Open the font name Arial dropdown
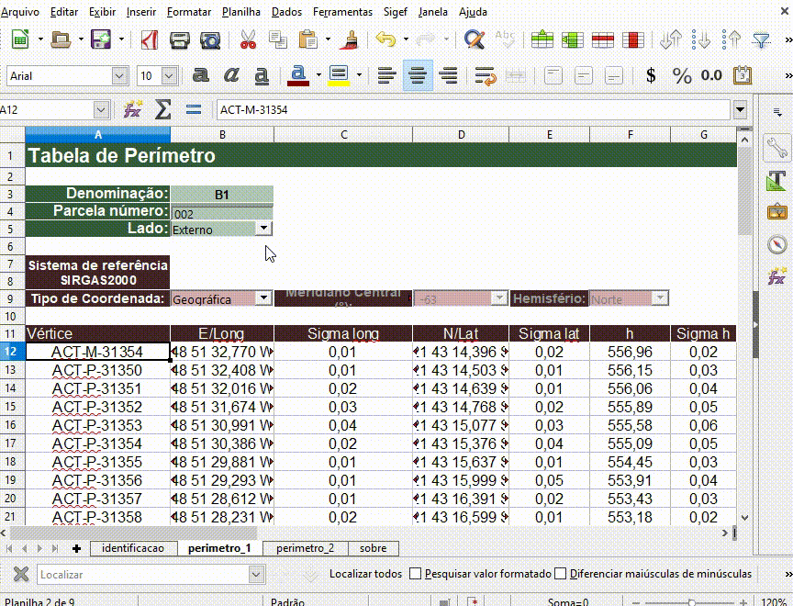793x606 pixels. [120, 75]
